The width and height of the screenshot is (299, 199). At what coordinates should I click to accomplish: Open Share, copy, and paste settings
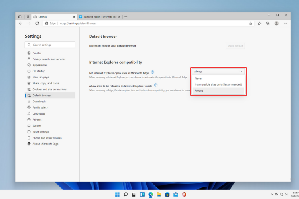pyautogui.click(x=50, y=83)
